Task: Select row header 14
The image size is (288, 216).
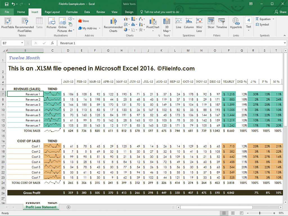Action: (3, 131)
